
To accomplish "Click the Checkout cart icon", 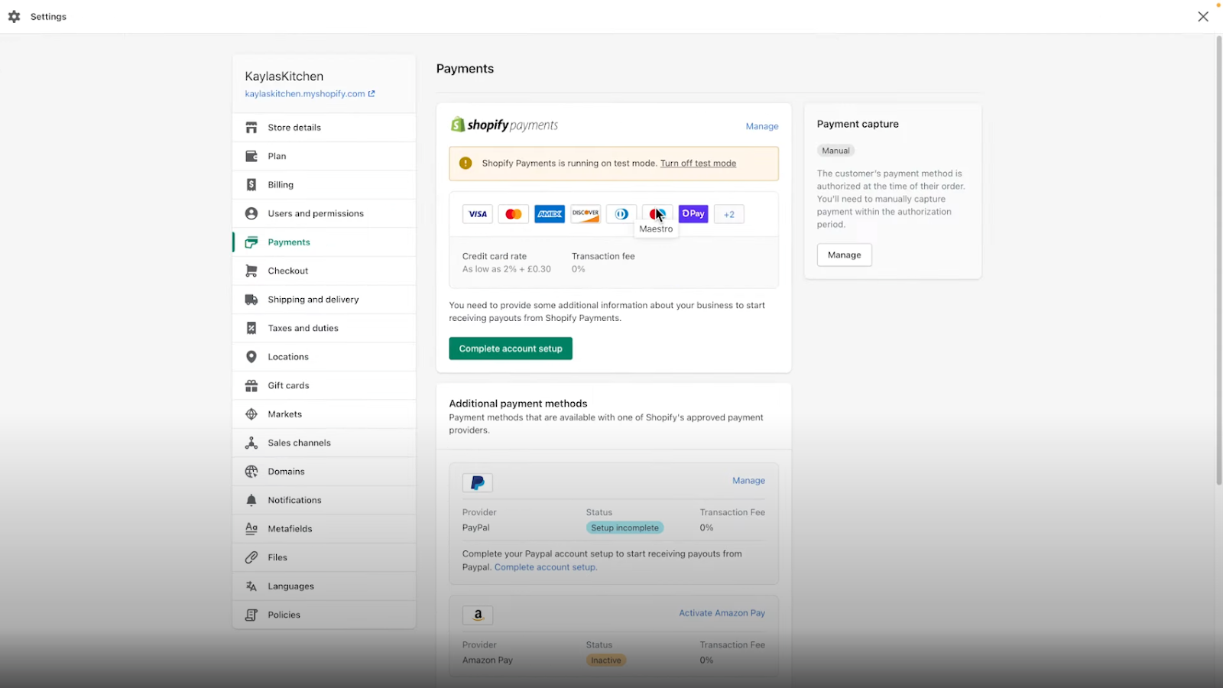I will pyautogui.click(x=251, y=271).
